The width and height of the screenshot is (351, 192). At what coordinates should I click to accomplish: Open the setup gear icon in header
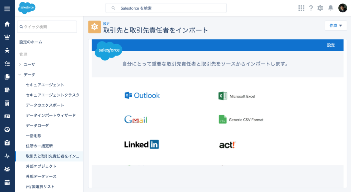tap(320, 8)
